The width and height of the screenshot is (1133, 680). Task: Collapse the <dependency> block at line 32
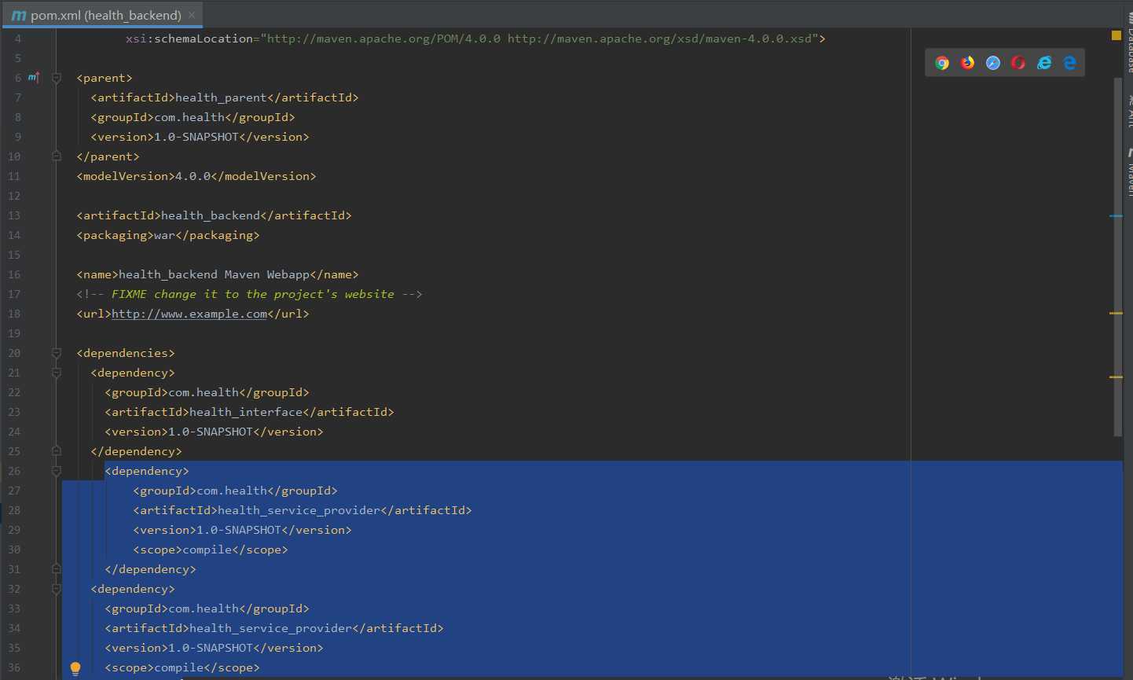click(57, 589)
